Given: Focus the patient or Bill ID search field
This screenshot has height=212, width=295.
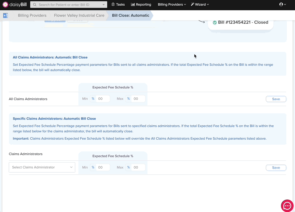Looking at the screenshot, I should [69, 5].
